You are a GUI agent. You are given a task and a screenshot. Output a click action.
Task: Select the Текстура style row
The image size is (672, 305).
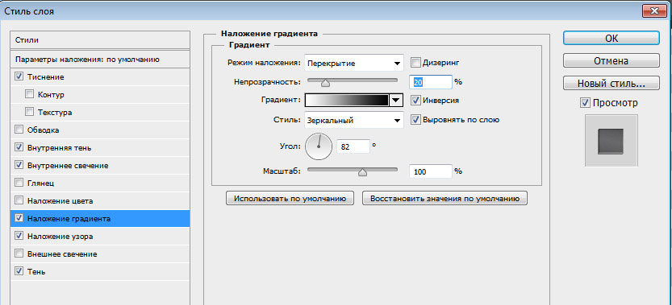100,113
